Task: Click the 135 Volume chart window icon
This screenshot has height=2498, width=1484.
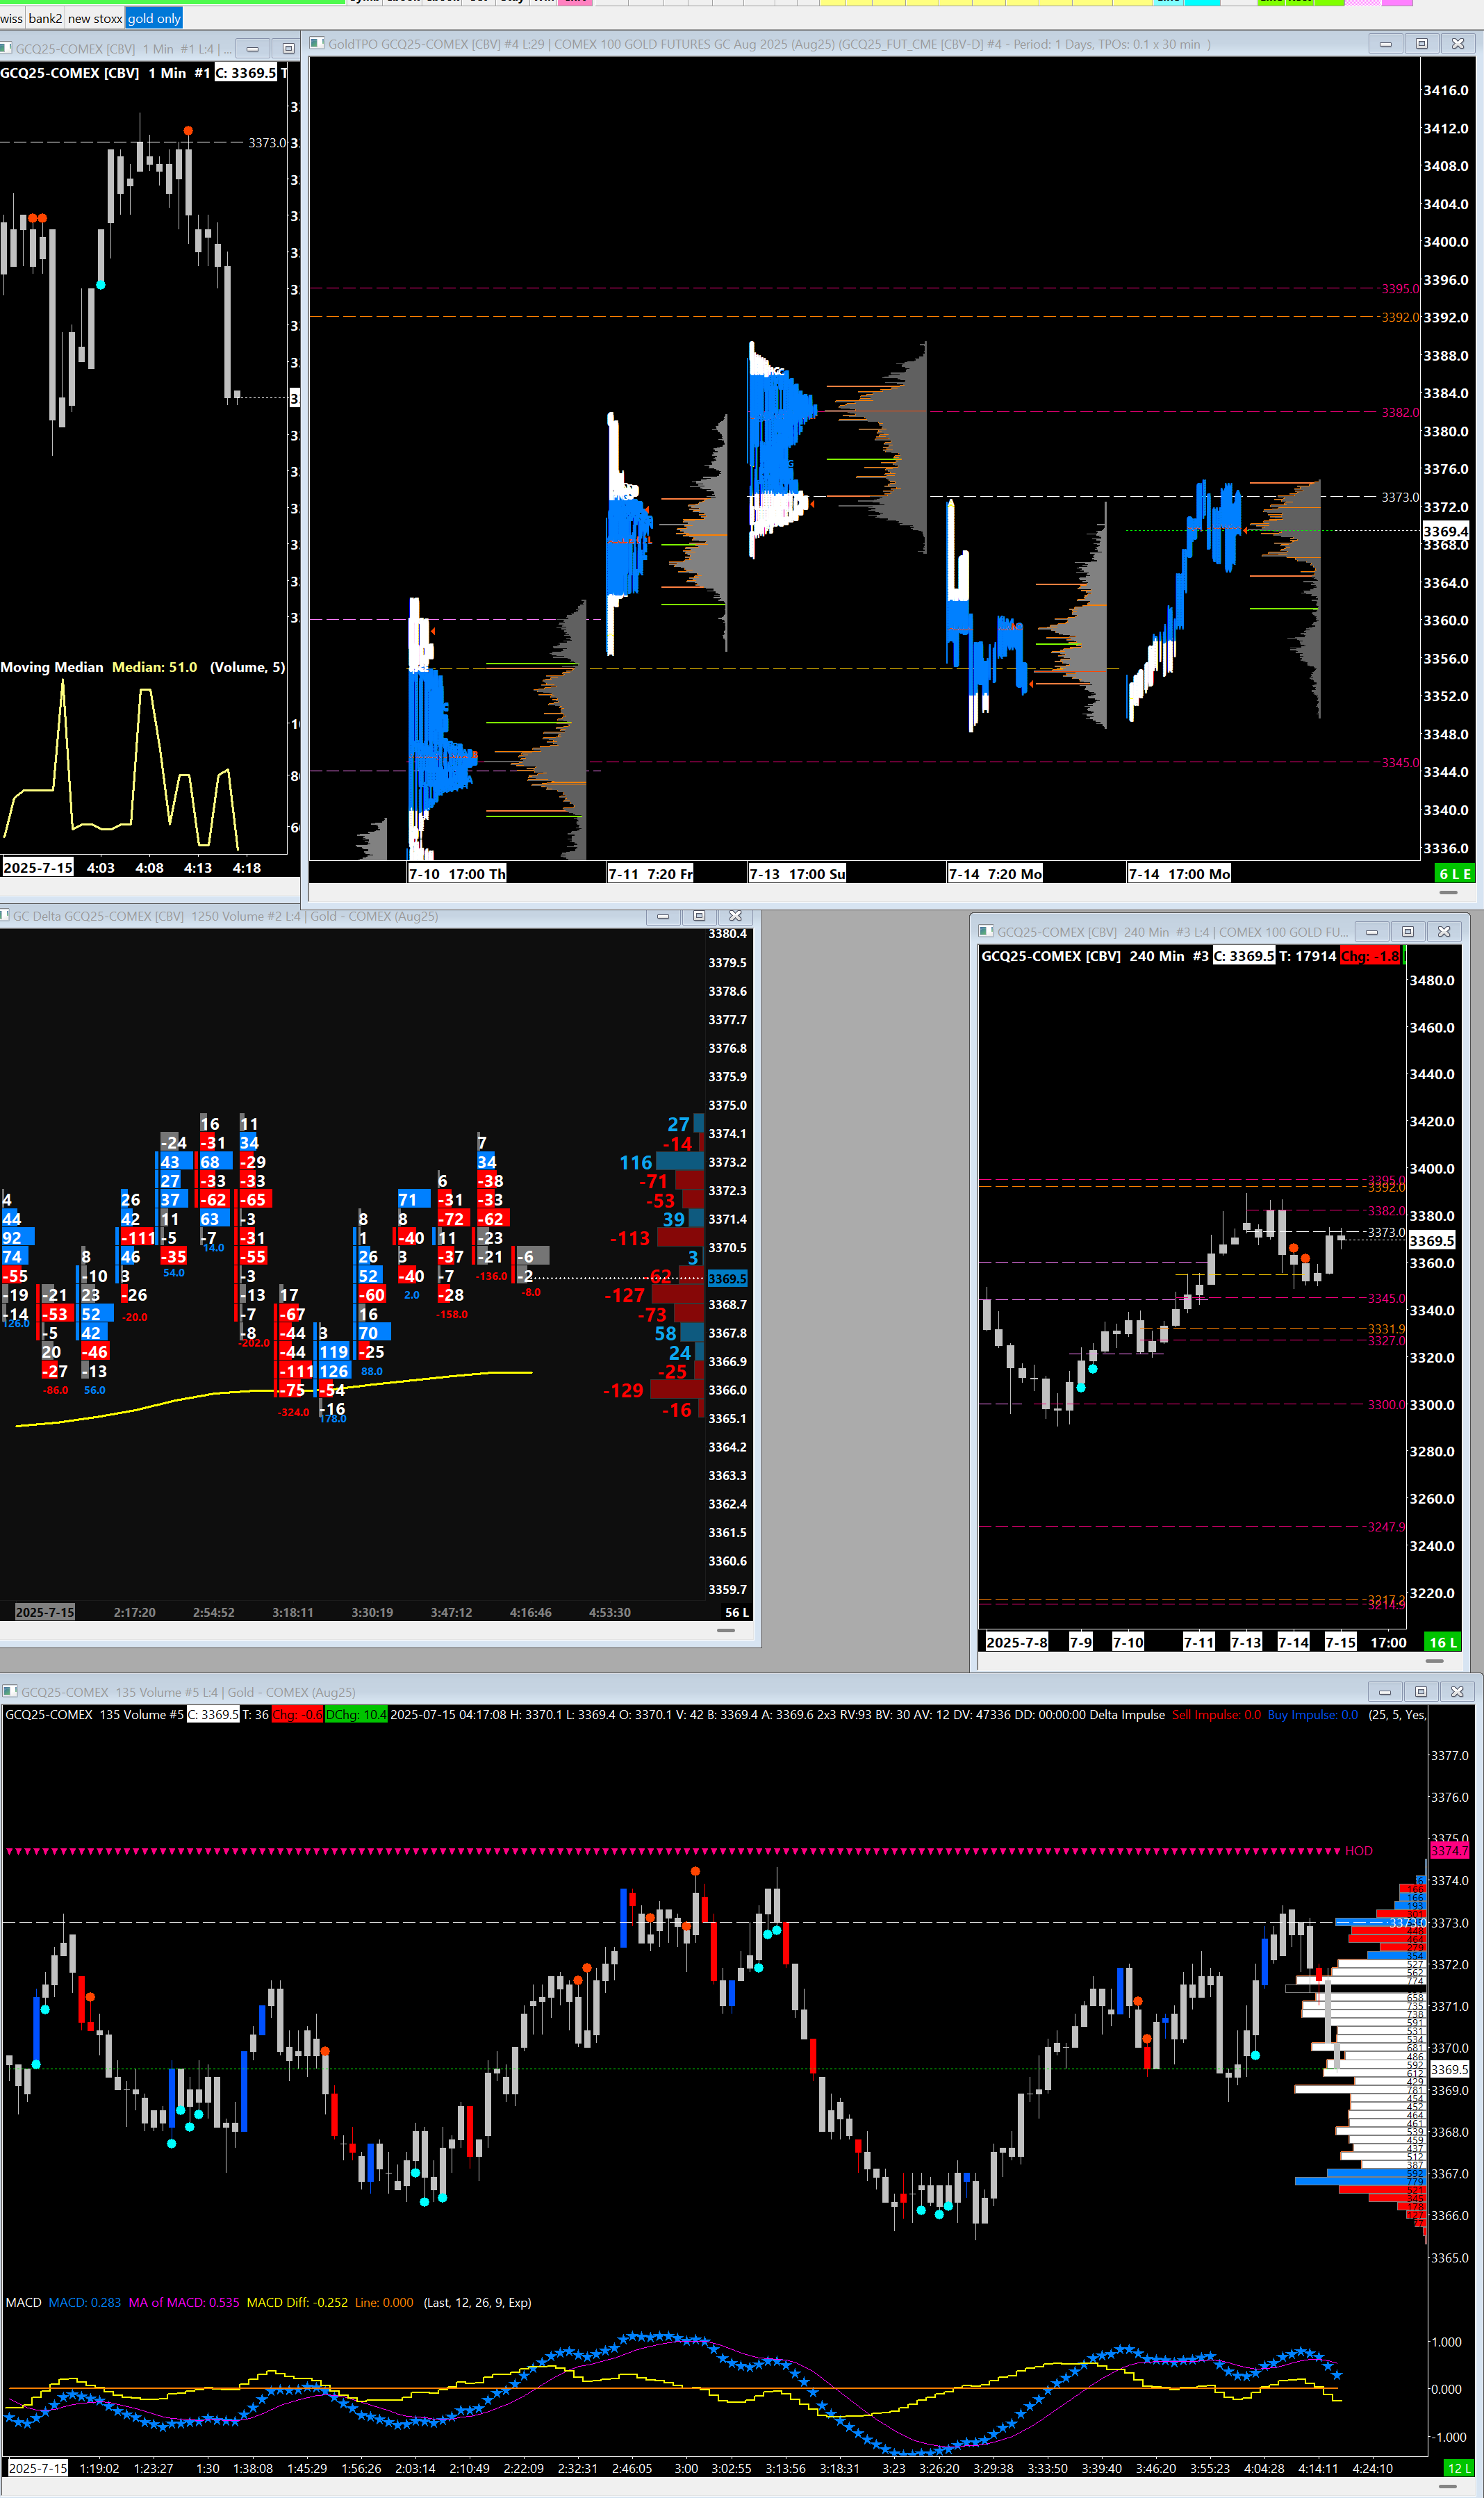Action: 9,1691
